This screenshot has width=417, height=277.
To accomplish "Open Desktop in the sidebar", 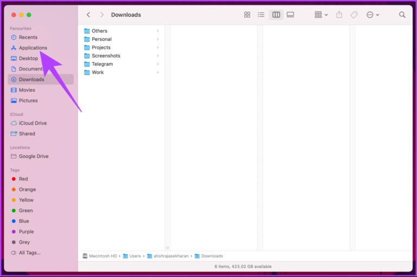I will 41,59.
